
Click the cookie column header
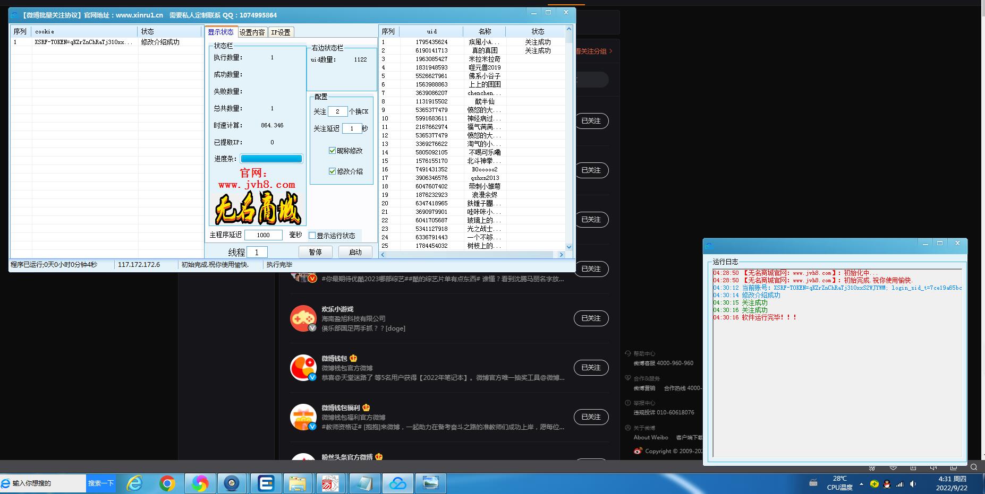coord(85,31)
